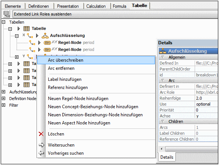
Task: Switch to the Calculation tab
Action: pos(96,6)
